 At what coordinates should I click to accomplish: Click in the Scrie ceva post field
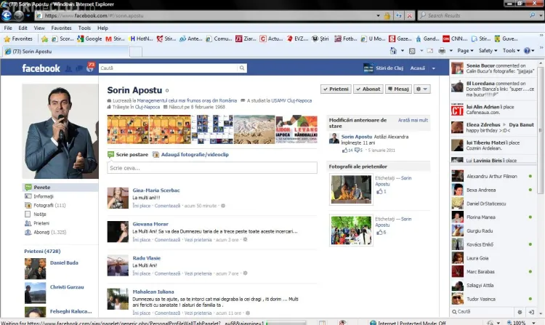(x=212, y=168)
